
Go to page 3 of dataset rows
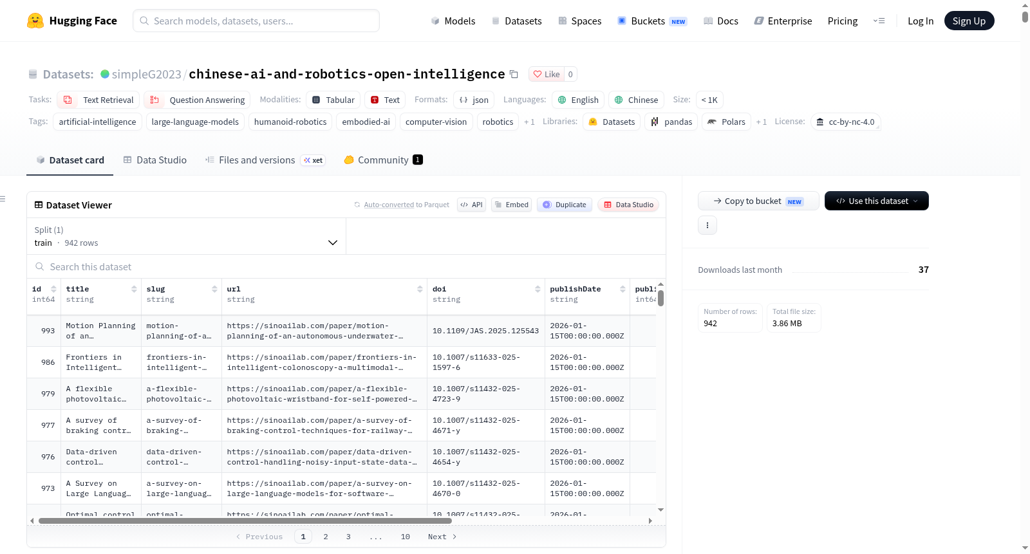pos(348,537)
